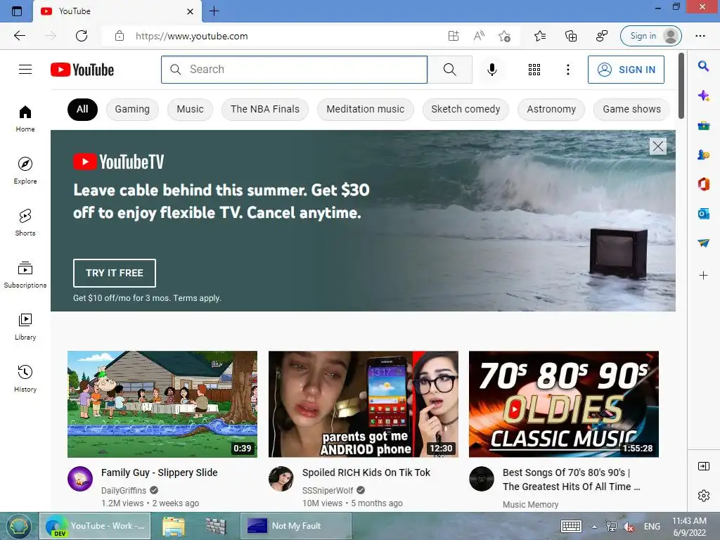
Task: Toggle Read aloud in address bar
Action: pyautogui.click(x=479, y=36)
